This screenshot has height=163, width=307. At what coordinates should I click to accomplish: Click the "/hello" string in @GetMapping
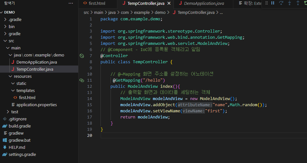click(153, 80)
